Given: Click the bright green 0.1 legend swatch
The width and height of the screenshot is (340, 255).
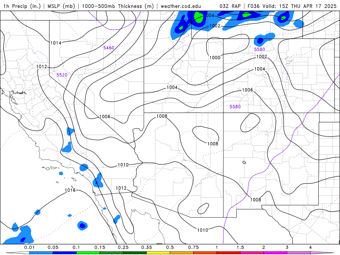Looking at the screenshot, I should click(x=88, y=253).
